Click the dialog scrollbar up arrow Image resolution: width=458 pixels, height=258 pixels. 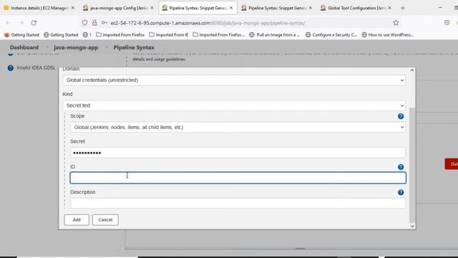coord(412,70)
